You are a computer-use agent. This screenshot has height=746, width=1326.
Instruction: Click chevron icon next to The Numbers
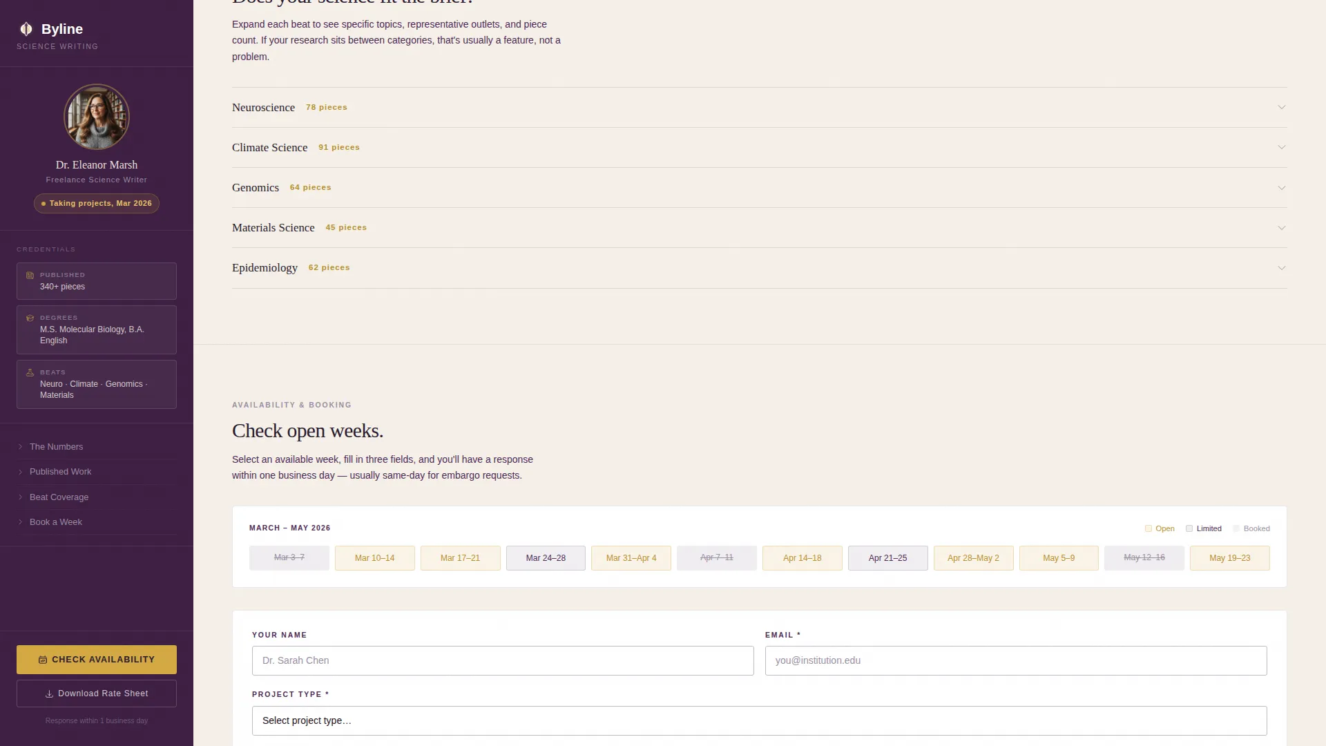coord(21,447)
